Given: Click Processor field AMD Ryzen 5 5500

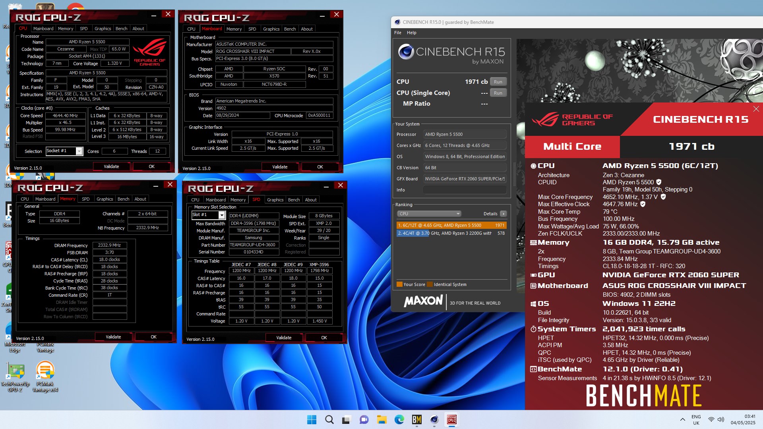Looking at the screenshot, I should tap(465, 134).
